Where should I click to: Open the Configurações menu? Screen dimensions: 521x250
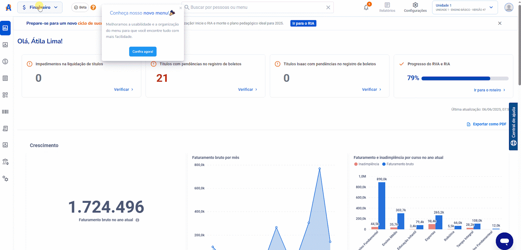click(415, 7)
